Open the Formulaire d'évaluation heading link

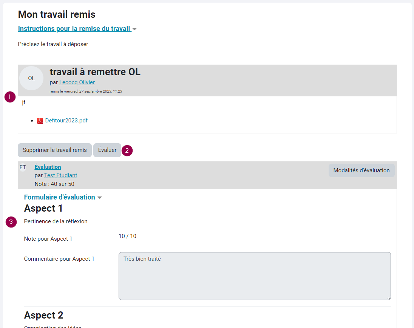coord(59,197)
